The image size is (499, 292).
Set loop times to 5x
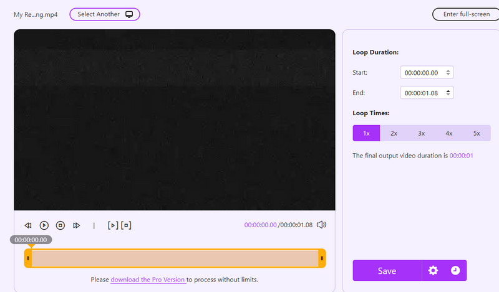click(477, 133)
